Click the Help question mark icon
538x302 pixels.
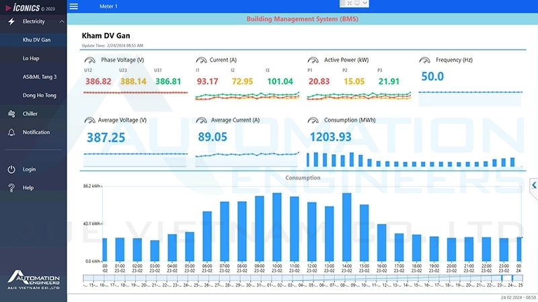click(11, 188)
